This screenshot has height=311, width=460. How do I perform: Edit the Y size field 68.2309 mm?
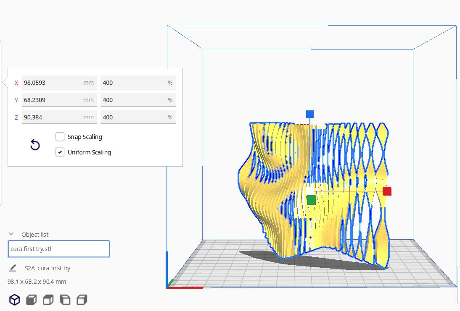click(59, 100)
